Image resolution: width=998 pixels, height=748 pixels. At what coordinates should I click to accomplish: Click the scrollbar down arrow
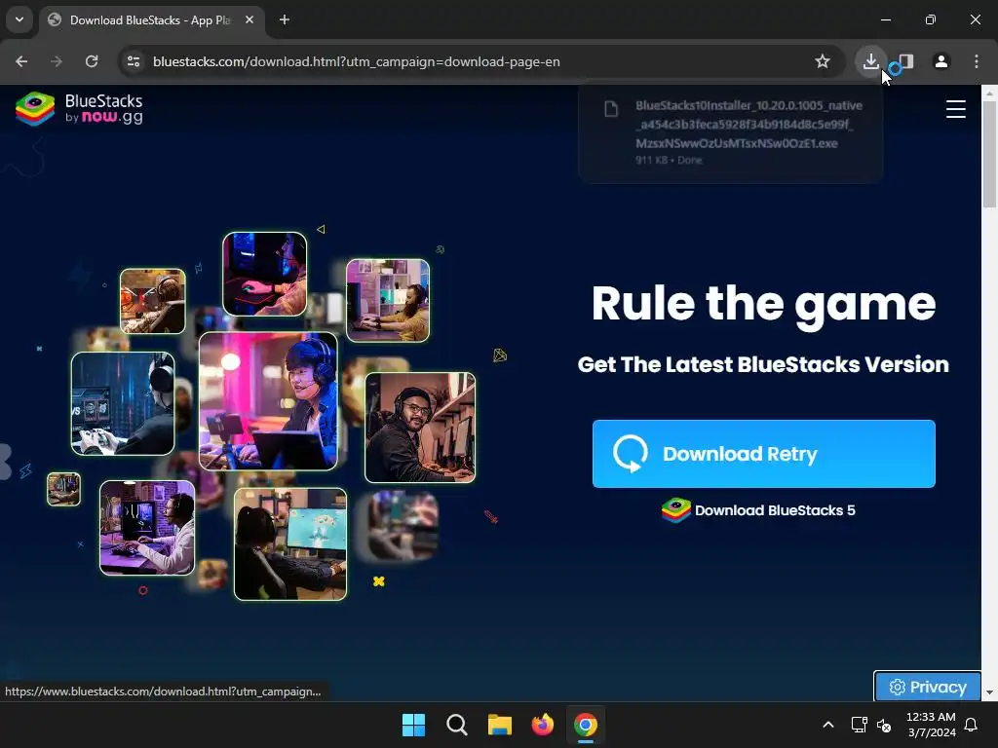tap(989, 692)
